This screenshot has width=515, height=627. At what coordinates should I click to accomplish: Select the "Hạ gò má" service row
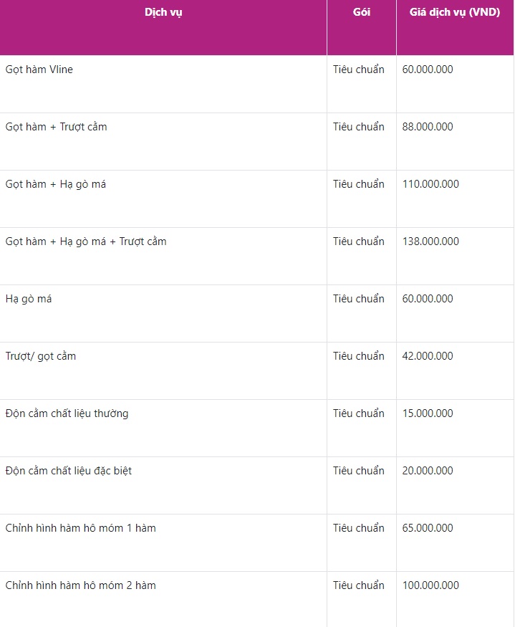click(x=29, y=299)
